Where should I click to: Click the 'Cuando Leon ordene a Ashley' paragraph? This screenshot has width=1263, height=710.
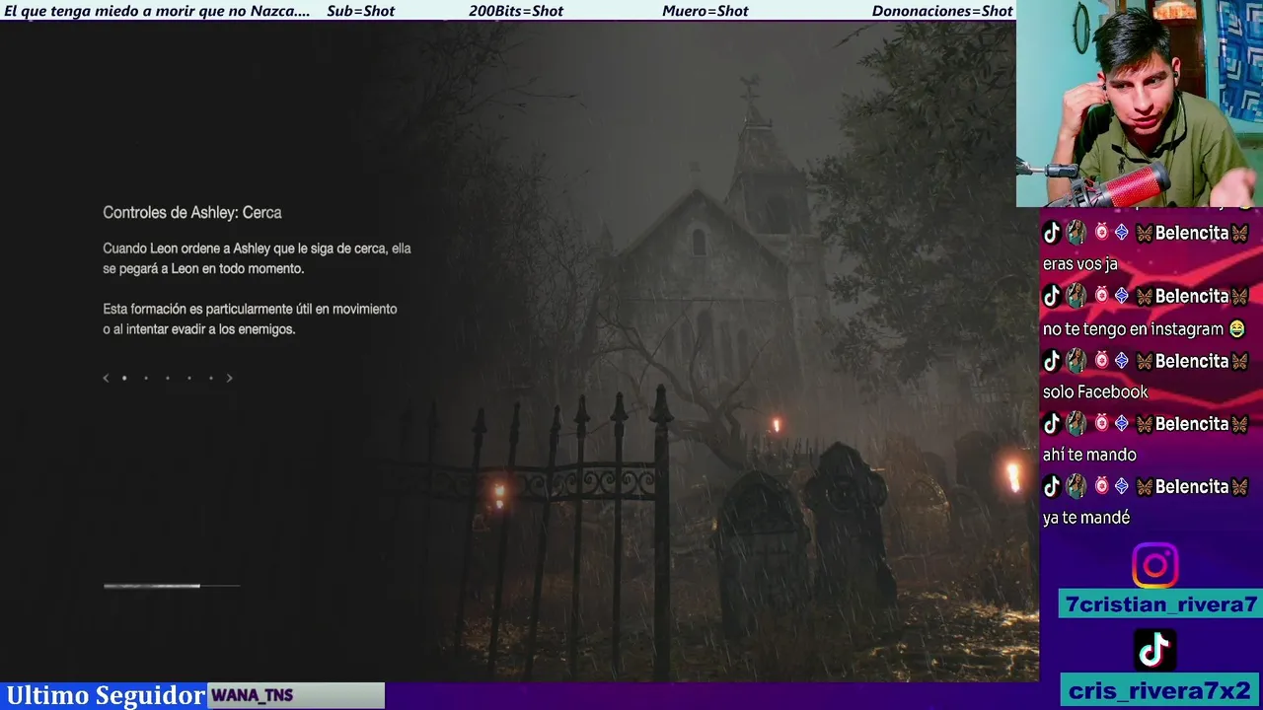[257, 258]
